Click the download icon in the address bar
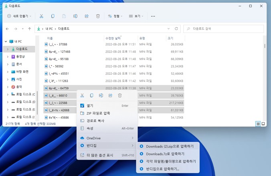Image resolution: width=271 pixels, height=176 pixels. [38, 29]
